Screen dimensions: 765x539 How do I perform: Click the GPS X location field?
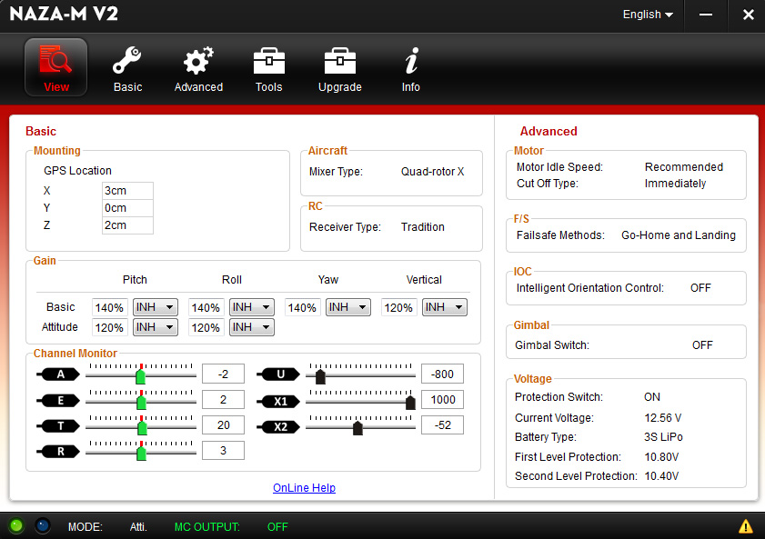127,191
